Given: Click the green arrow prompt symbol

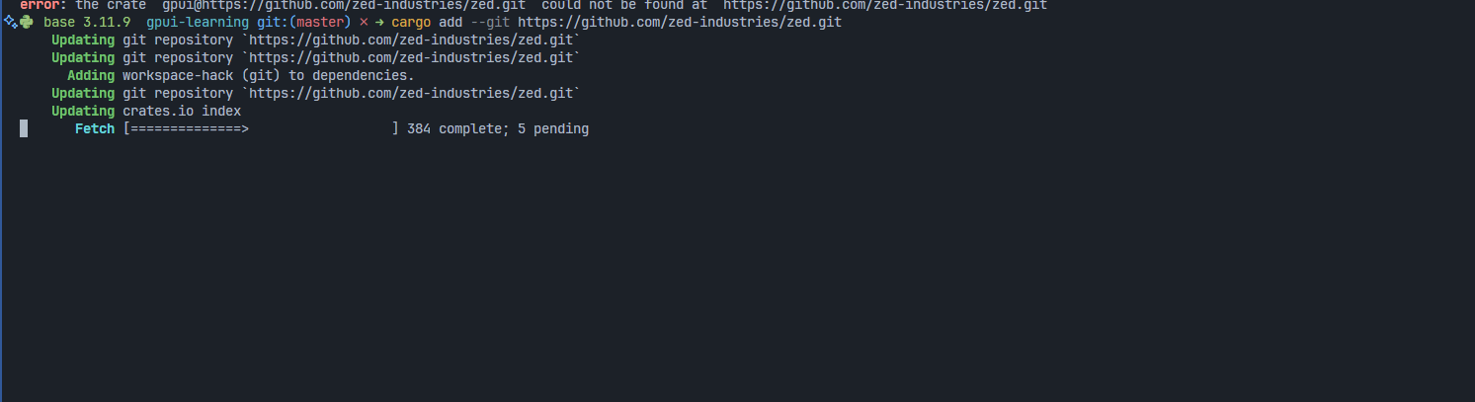Looking at the screenshot, I should tap(379, 22).
